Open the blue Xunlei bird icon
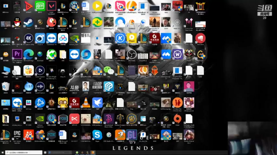The width and height of the screenshot is (277, 155). (97, 103)
